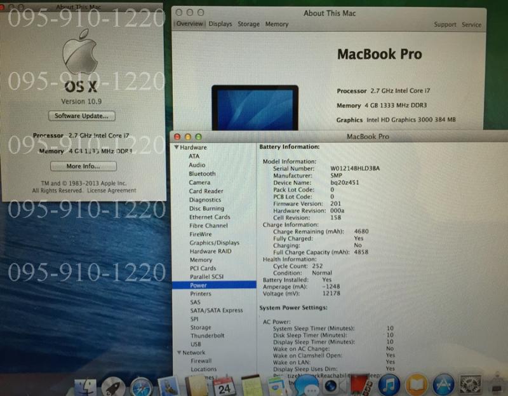Open Finder from the Dock

(85, 387)
